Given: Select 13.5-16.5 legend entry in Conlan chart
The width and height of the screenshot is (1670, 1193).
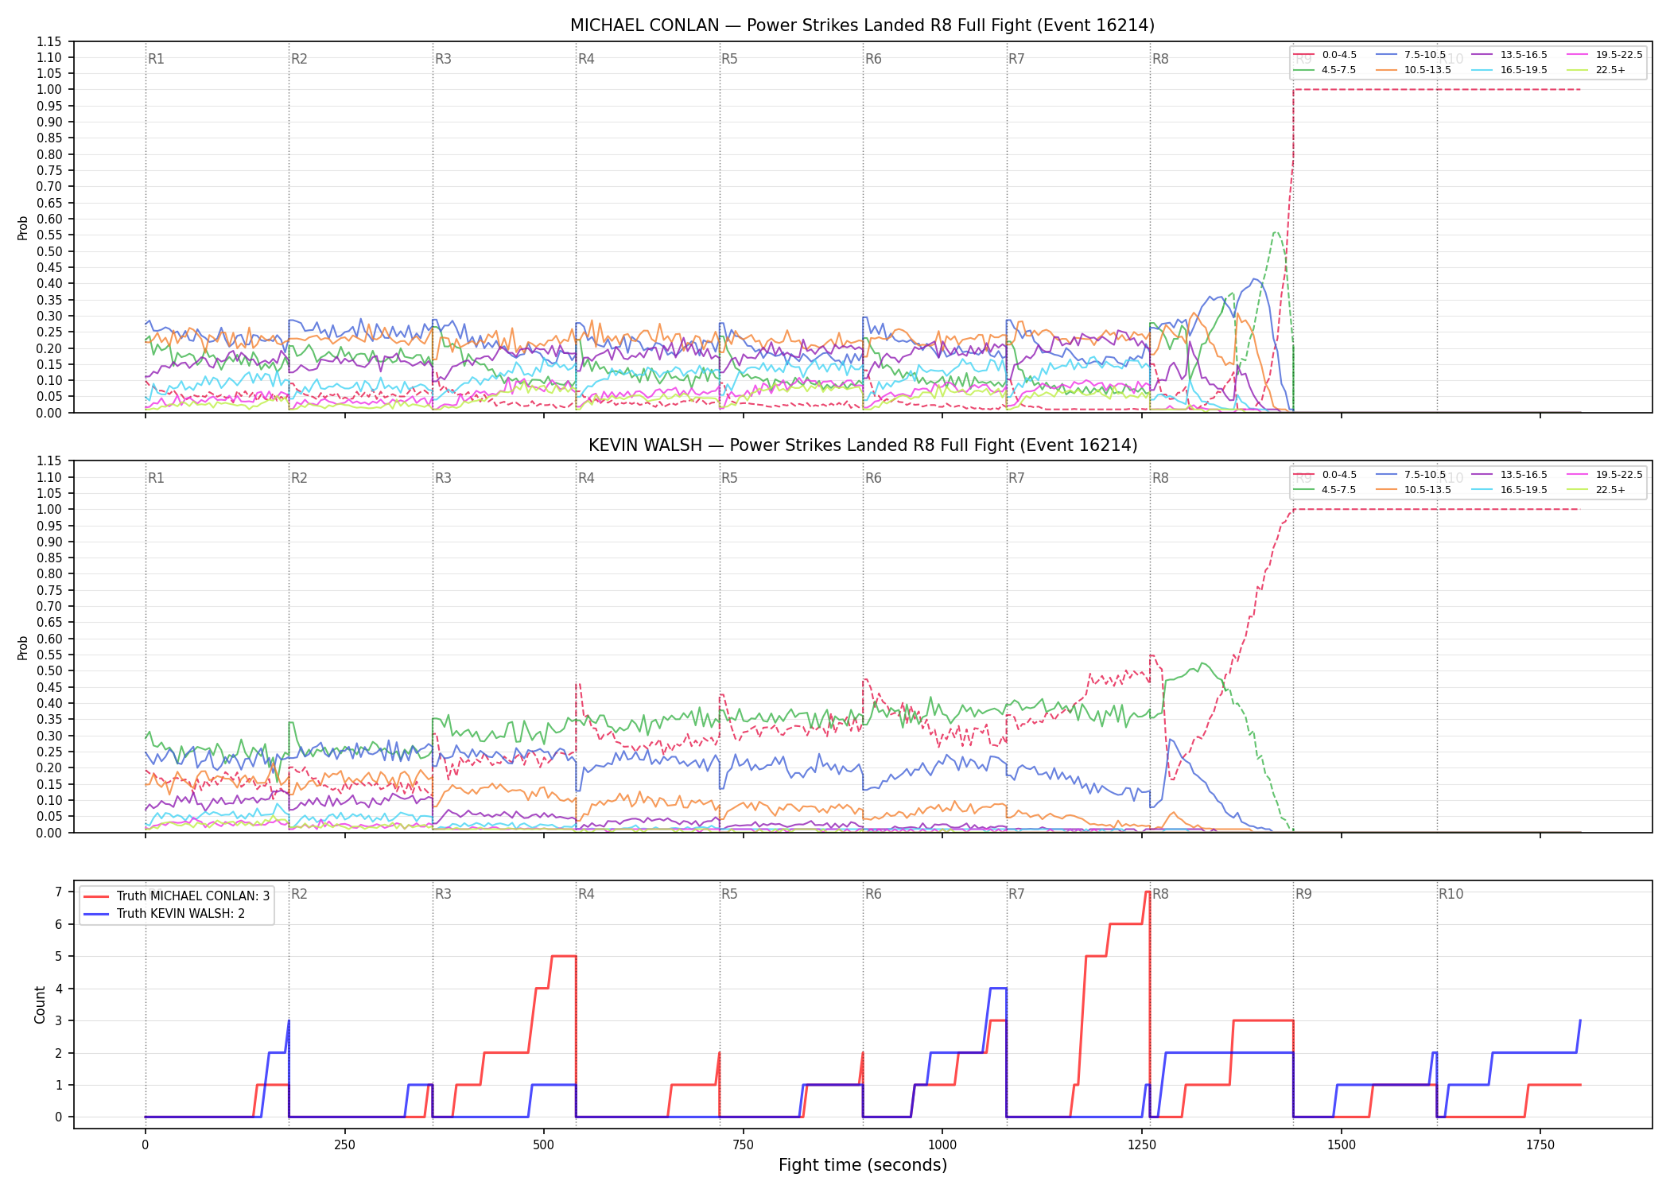Looking at the screenshot, I should point(1509,55).
